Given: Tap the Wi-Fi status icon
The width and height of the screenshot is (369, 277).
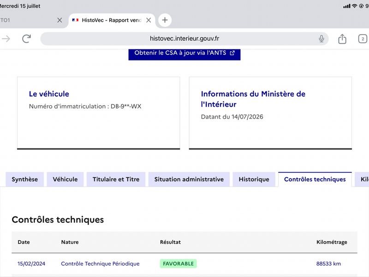Looking at the screenshot, I should [354, 6].
